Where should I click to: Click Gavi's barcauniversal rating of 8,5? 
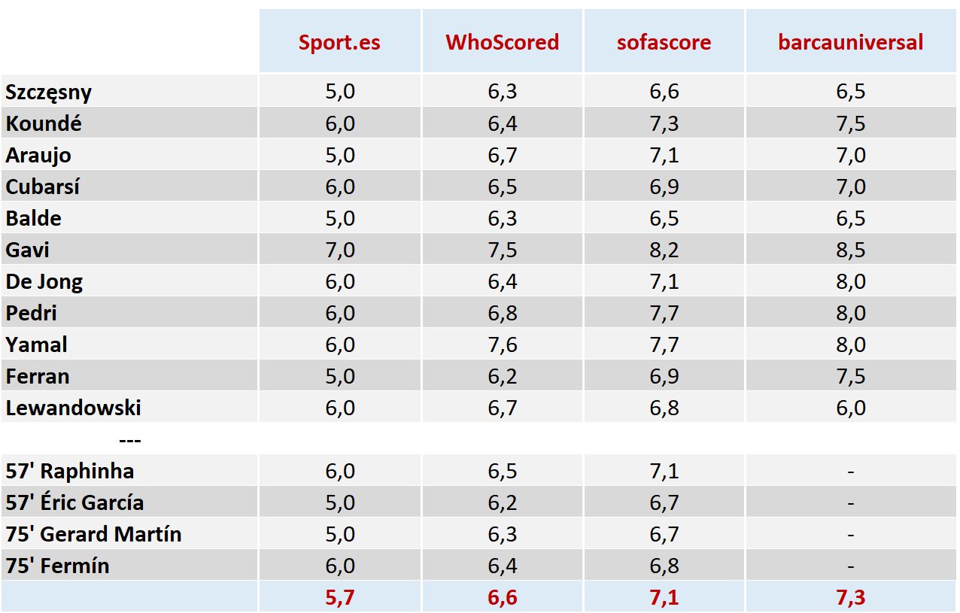[x=850, y=250]
